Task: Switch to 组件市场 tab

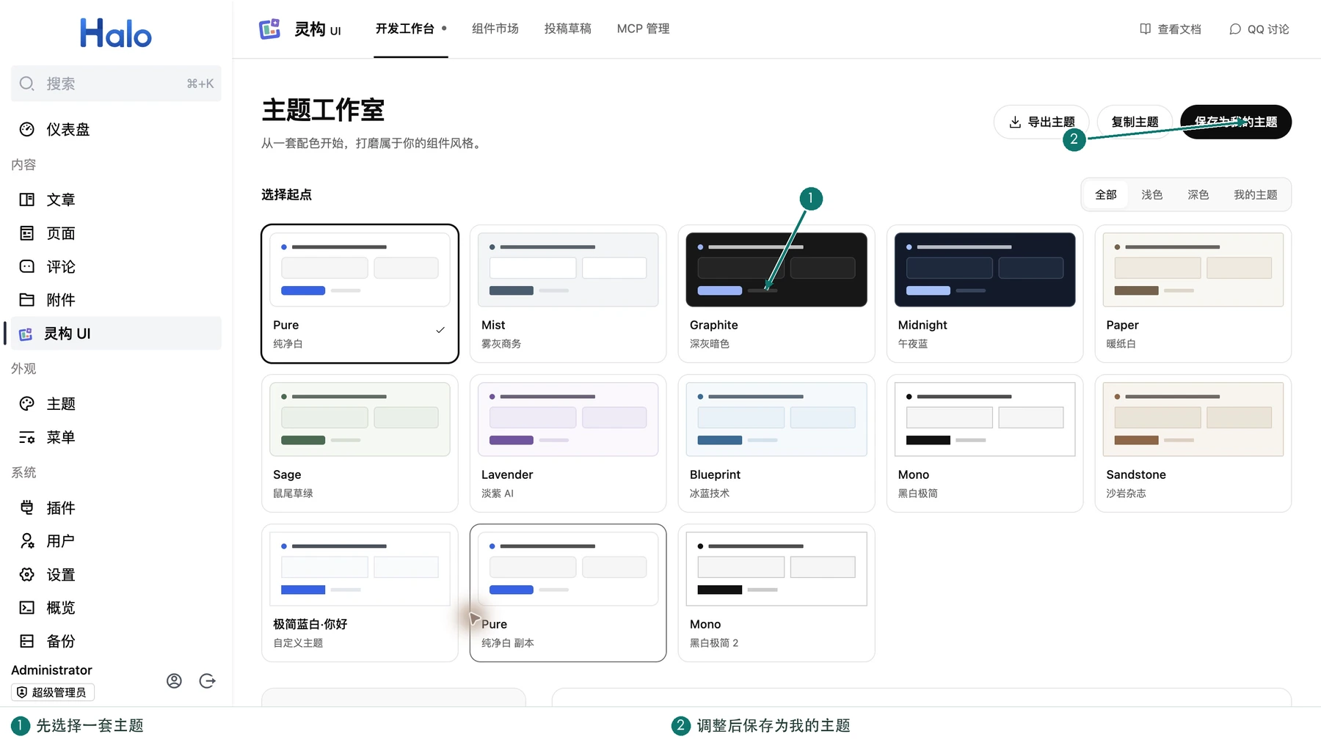Action: (x=495, y=29)
